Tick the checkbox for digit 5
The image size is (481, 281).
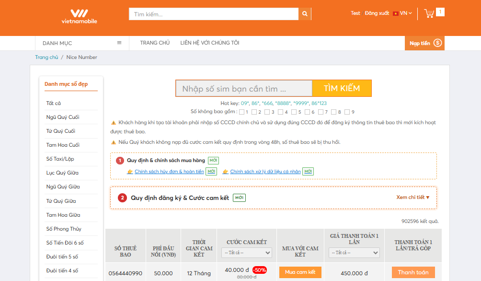294,112
